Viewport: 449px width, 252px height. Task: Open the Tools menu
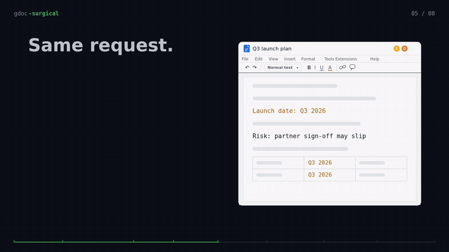[x=329, y=59]
